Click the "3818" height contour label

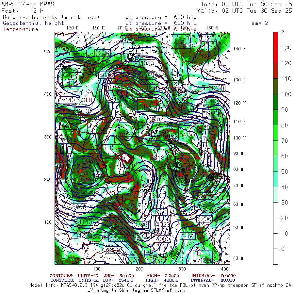click(158, 158)
